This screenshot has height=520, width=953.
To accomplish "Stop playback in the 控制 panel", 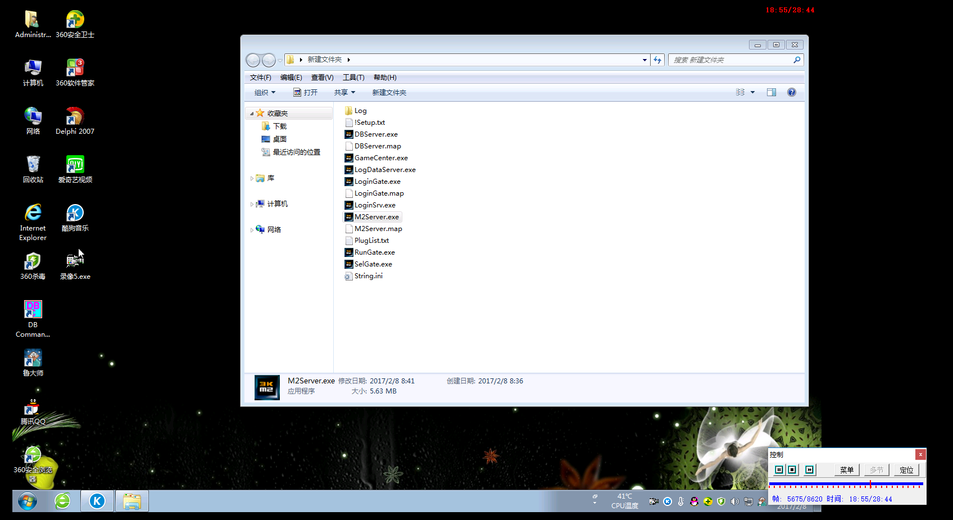I will 792,470.
